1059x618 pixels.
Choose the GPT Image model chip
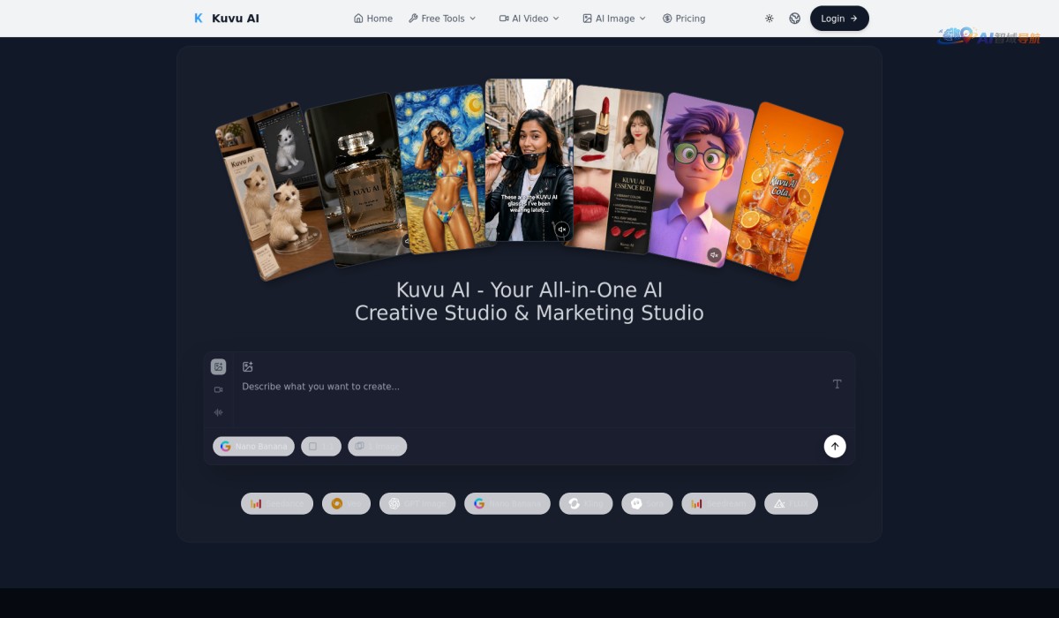click(x=417, y=503)
